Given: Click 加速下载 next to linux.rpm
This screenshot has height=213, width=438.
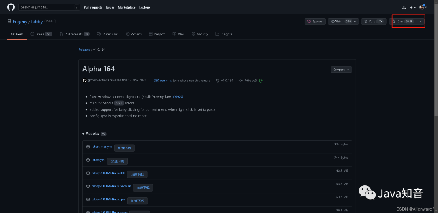Looking at the screenshot, I should click(138, 201).
